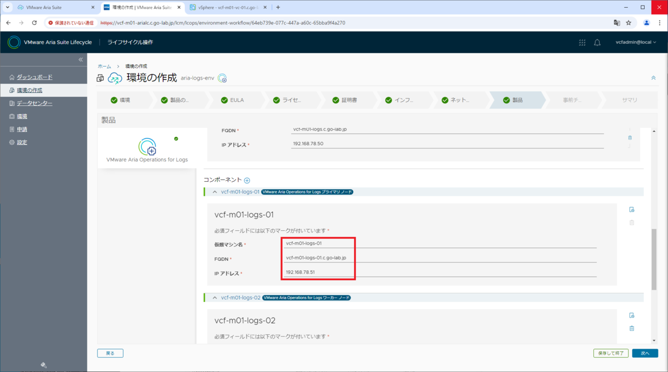Click the IP address field 192.168.78.50
The image size is (668, 372).
pos(448,144)
